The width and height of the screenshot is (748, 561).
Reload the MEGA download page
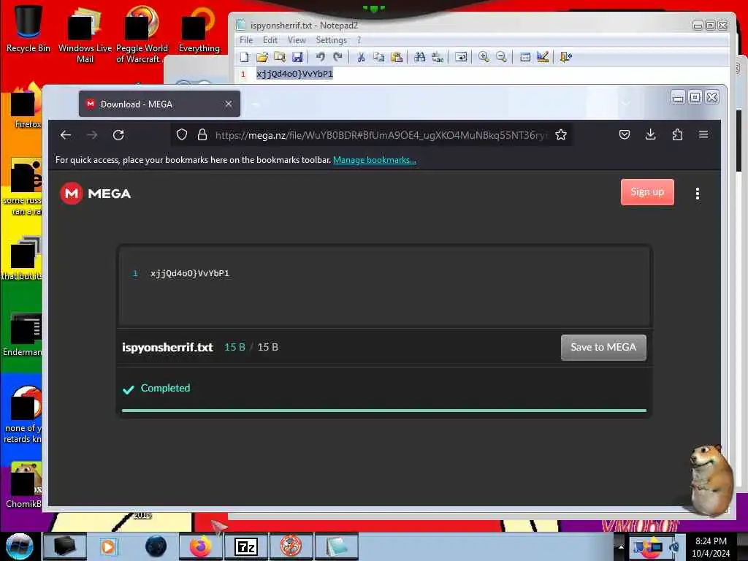click(118, 135)
